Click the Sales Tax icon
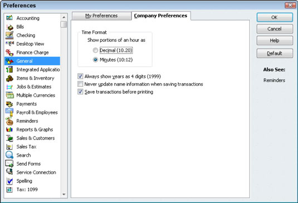The width and height of the screenshot is (298, 203). click(9, 147)
